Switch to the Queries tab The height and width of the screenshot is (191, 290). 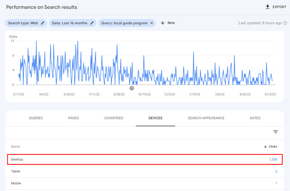point(36,118)
